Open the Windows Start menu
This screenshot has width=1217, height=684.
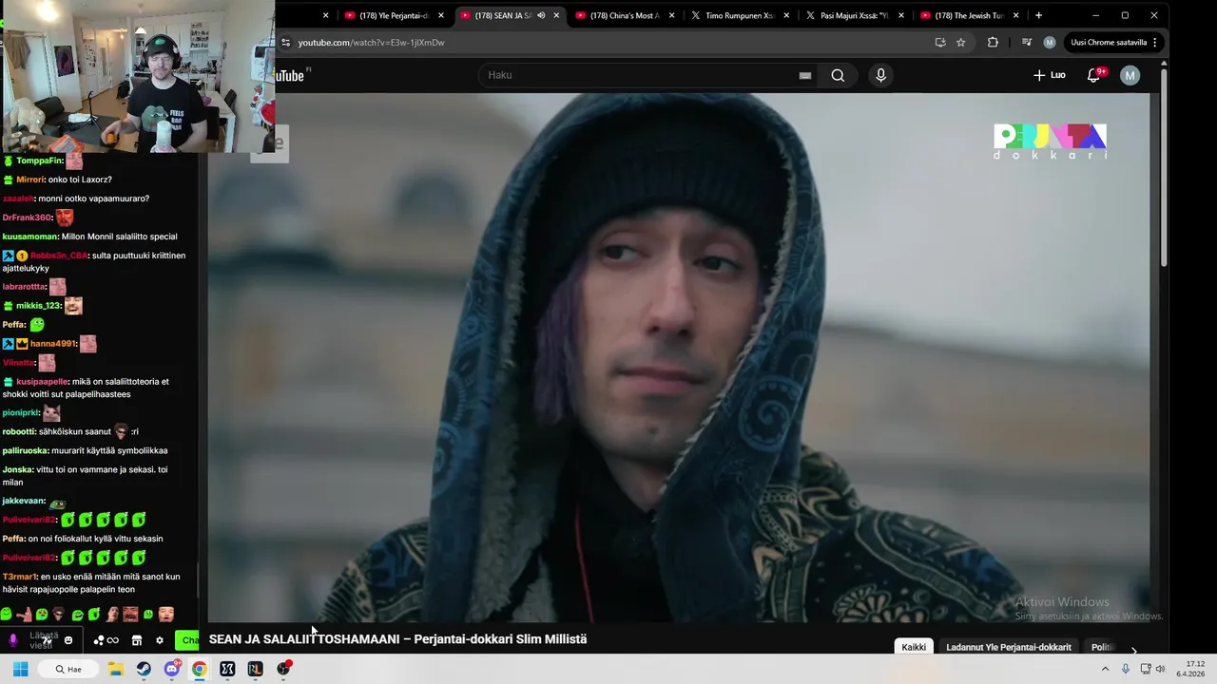coord(20,669)
